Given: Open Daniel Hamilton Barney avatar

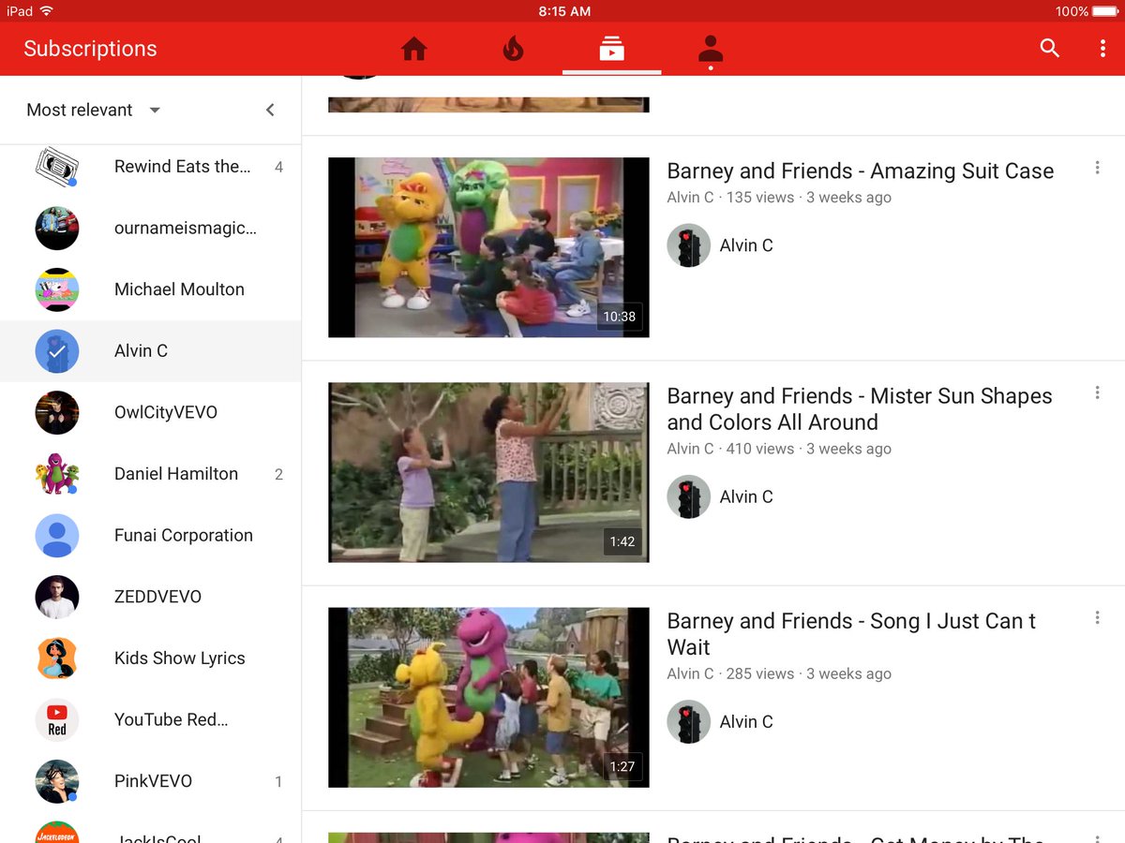Looking at the screenshot, I should [x=57, y=474].
